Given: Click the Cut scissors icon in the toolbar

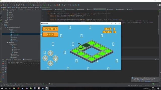Looking at the screenshot, I should coord(15,5).
